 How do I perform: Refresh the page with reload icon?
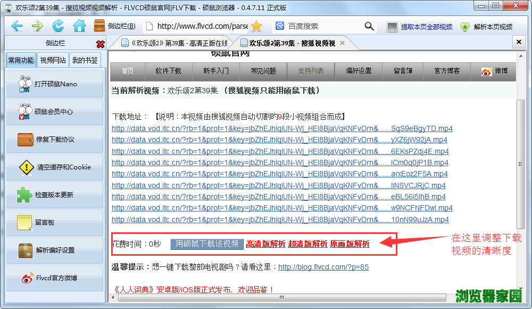point(58,26)
